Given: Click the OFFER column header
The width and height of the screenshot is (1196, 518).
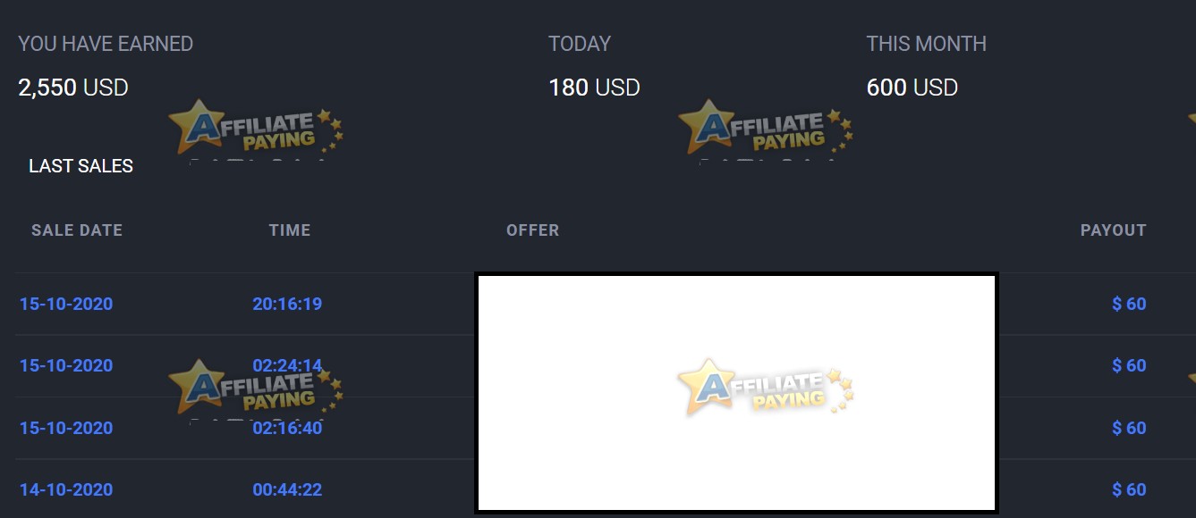Looking at the screenshot, I should pyautogui.click(x=532, y=230).
